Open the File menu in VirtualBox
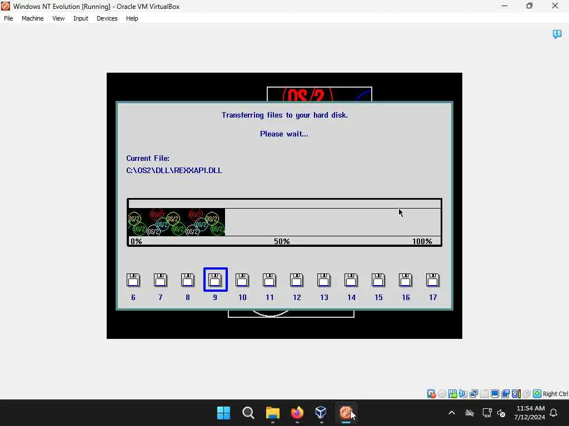 (x=8, y=18)
